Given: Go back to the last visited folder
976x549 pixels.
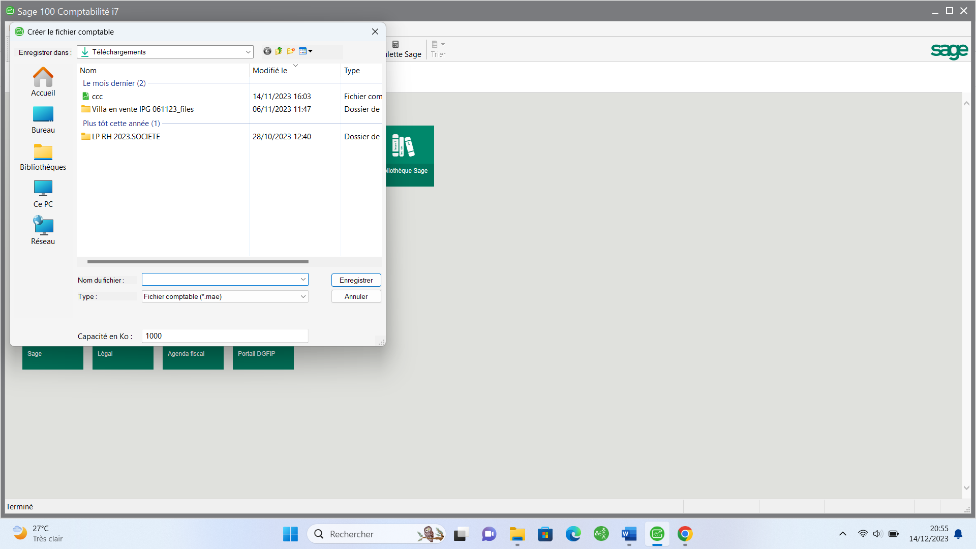Looking at the screenshot, I should coord(267,51).
